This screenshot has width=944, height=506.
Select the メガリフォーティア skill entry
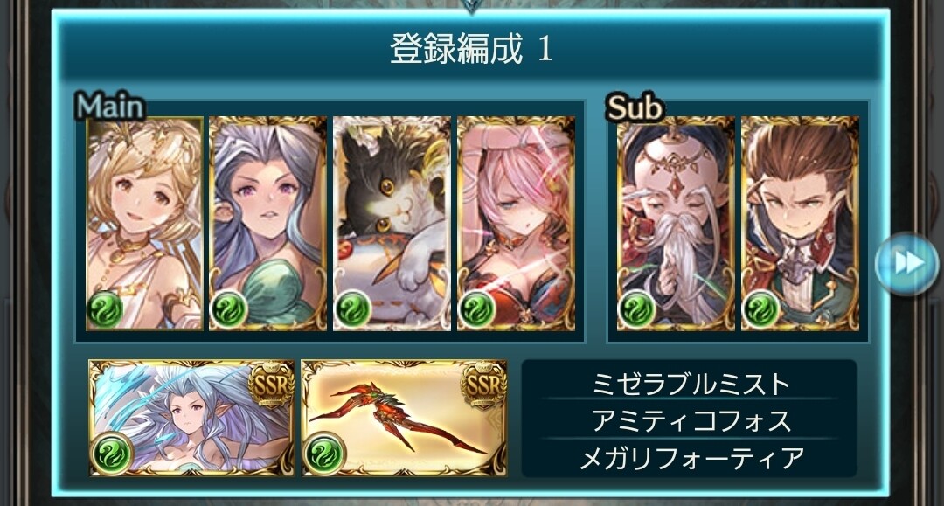click(x=690, y=459)
